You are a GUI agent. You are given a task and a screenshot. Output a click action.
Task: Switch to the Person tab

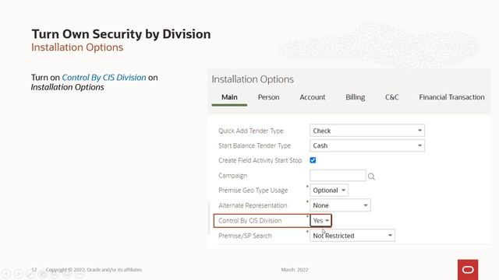pyautogui.click(x=268, y=97)
